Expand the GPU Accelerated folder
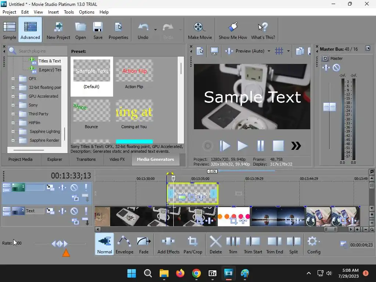The image size is (376, 282). click(x=13, y=97)
